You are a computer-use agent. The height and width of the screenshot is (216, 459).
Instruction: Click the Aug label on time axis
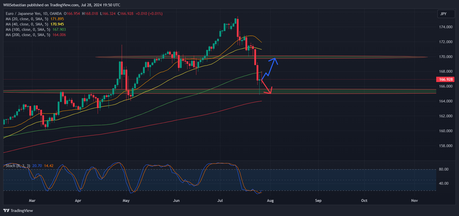pyautogui.click(x=270, y=201)
